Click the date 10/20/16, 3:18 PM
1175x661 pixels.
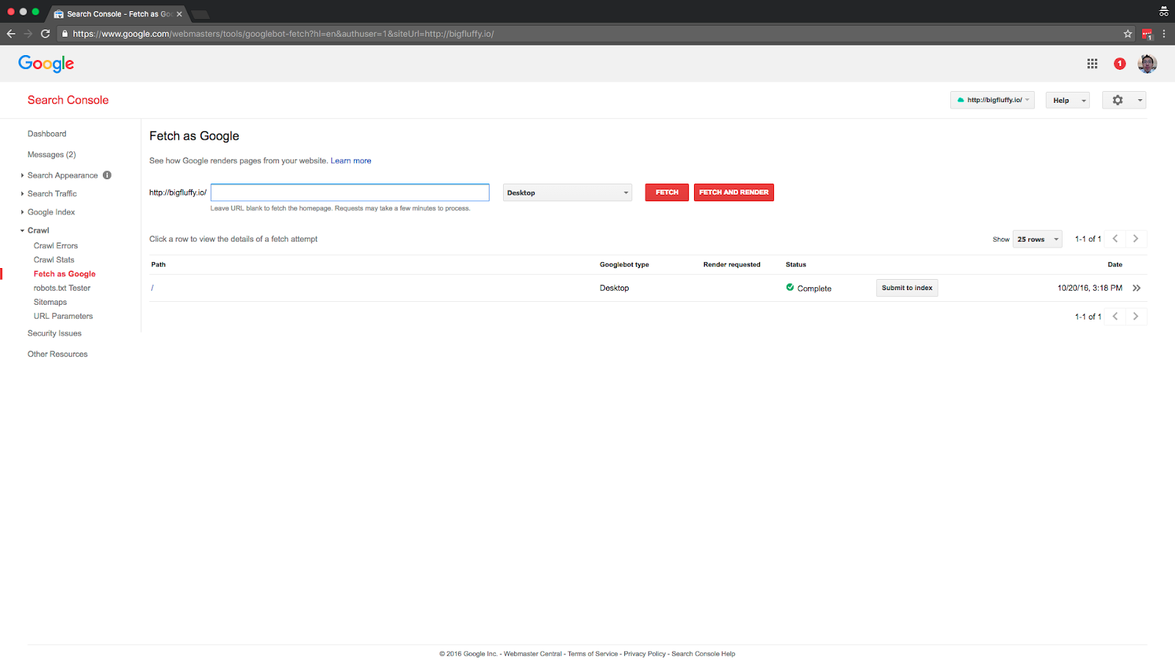pos(1090,288)
